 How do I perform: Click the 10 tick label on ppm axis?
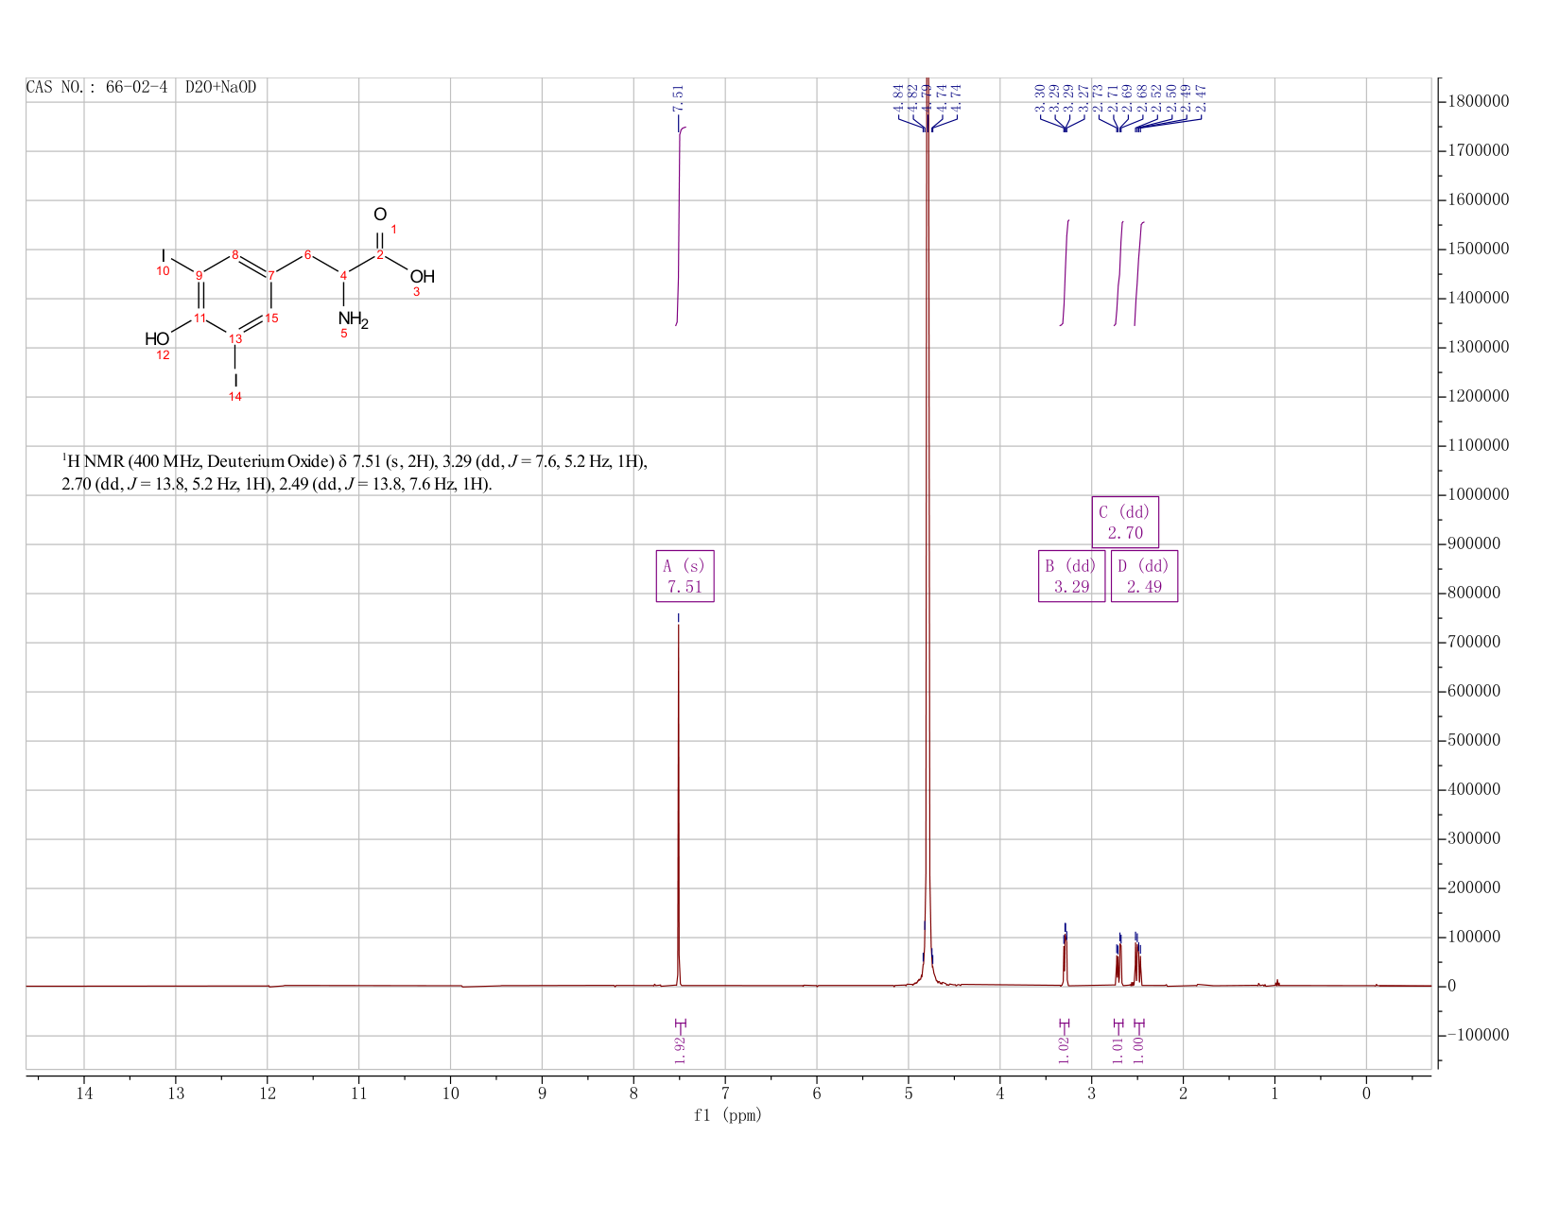[450, 1094]
